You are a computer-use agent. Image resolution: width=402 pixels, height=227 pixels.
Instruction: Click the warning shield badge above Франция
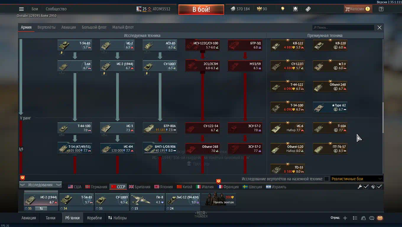point(218,181)
